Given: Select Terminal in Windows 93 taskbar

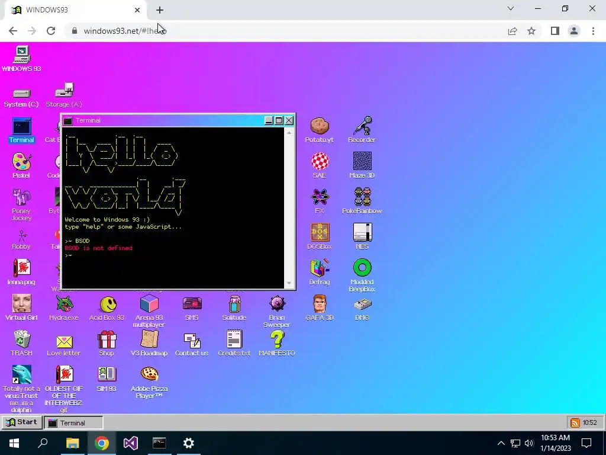Looking at the screenshot, I should tap(73, 423).
